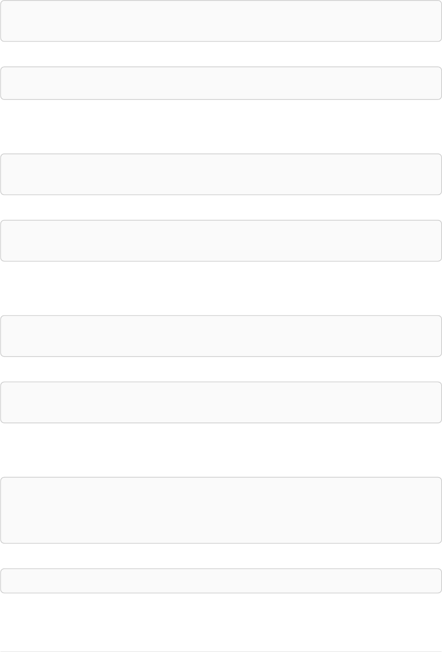Select the lower box of the second pair
Screen dimensions: 442x652
click(221, 241)
